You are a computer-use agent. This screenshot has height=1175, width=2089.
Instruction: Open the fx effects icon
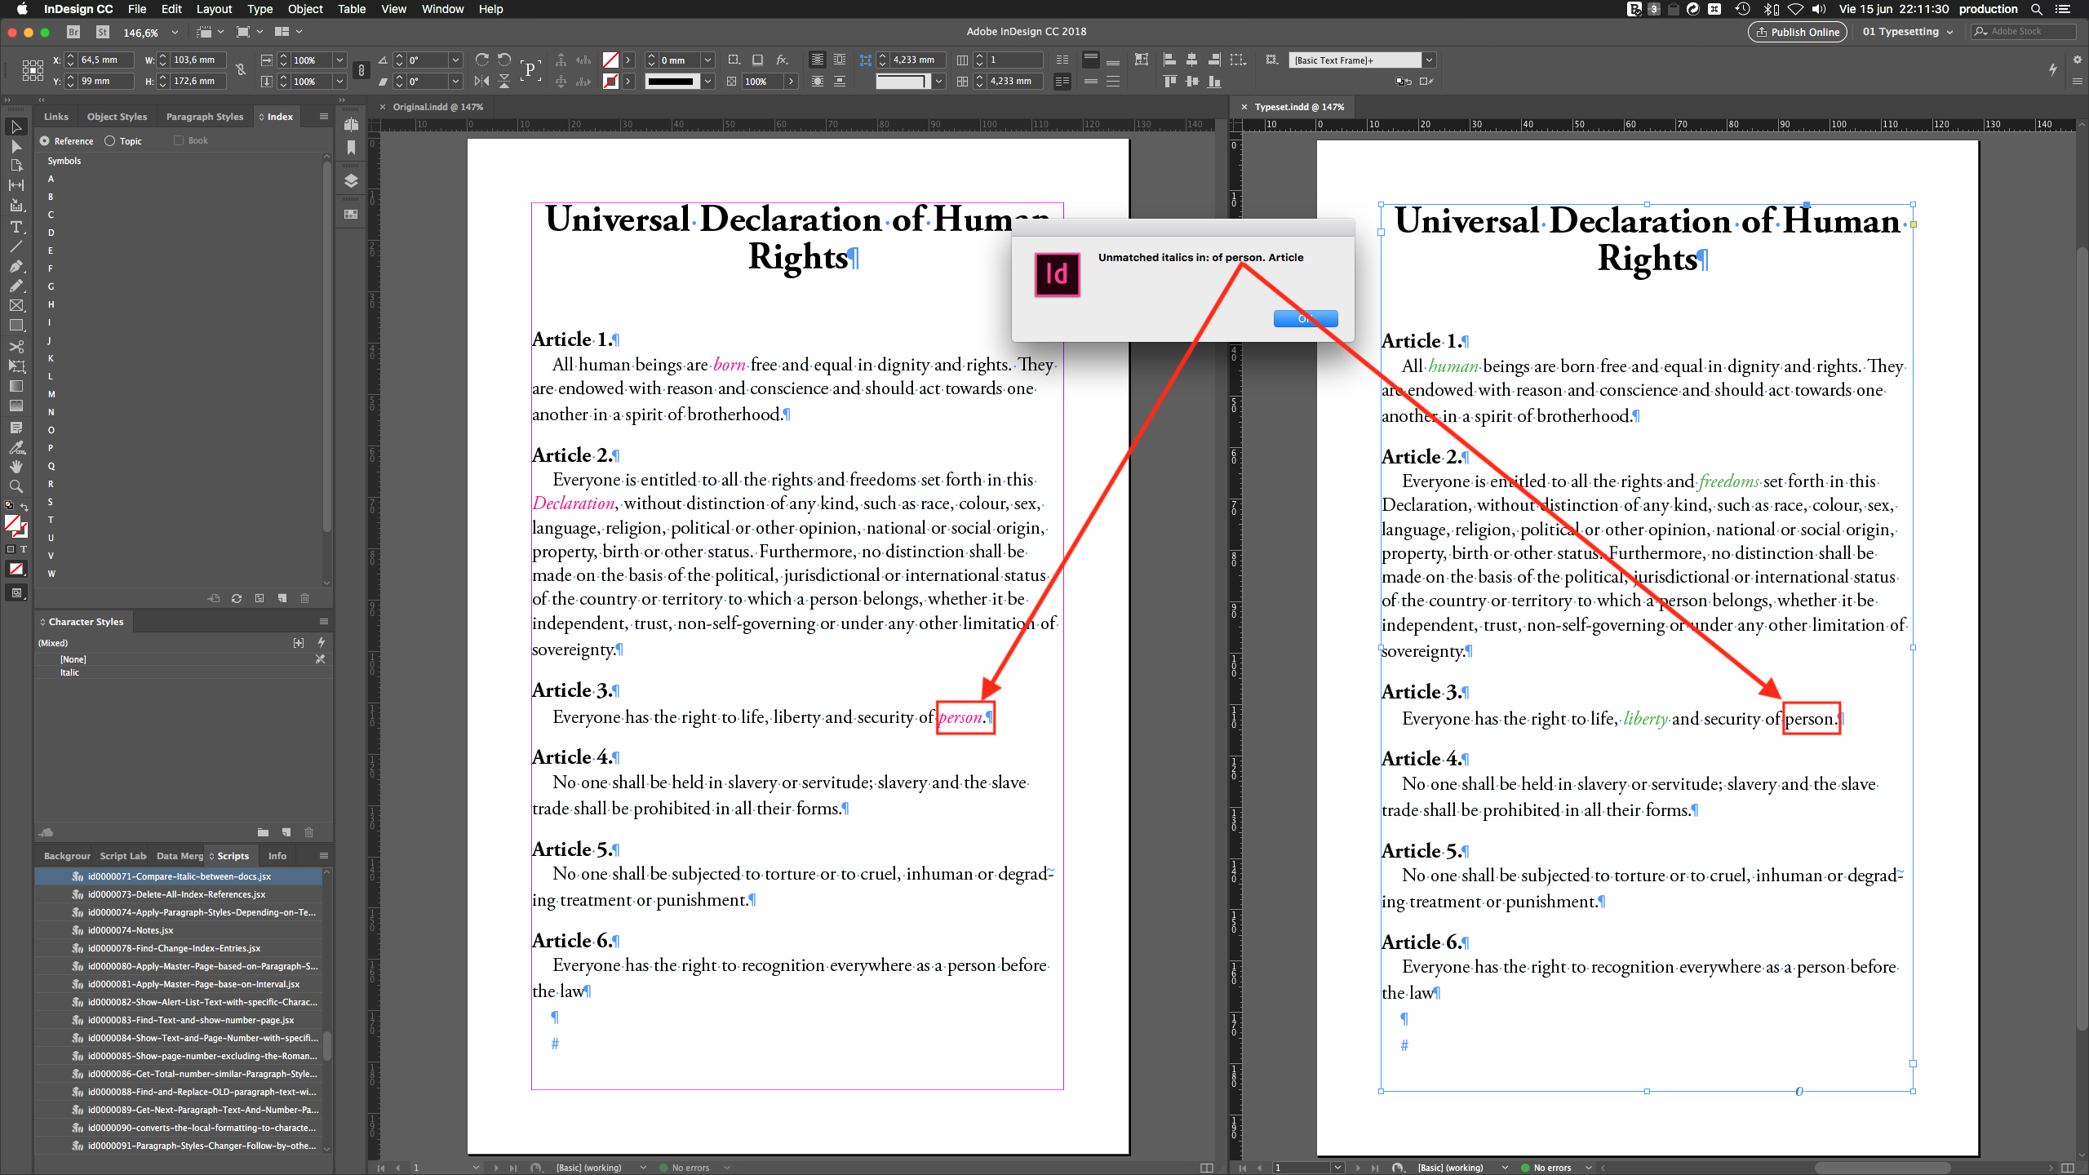click(782, 60)
